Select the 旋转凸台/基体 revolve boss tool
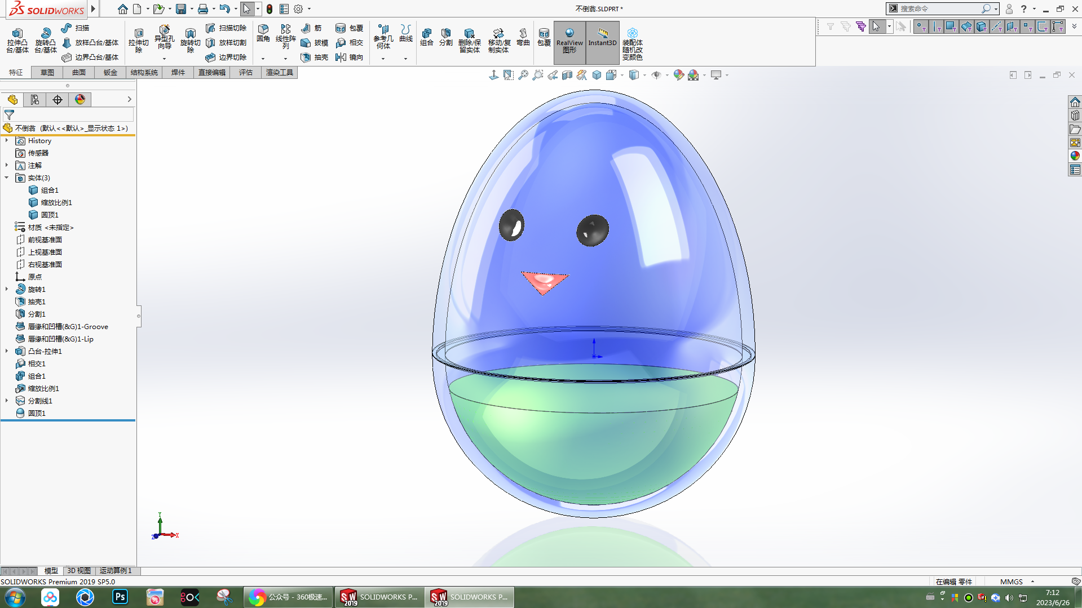1082x608 pixels. coord(46,41)
